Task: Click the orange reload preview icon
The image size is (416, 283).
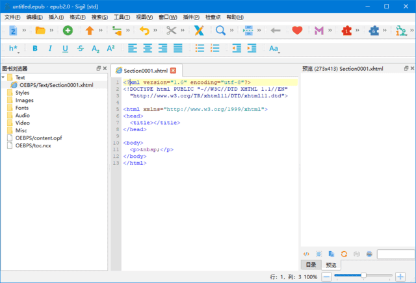Action: click(x=344, y=254)
